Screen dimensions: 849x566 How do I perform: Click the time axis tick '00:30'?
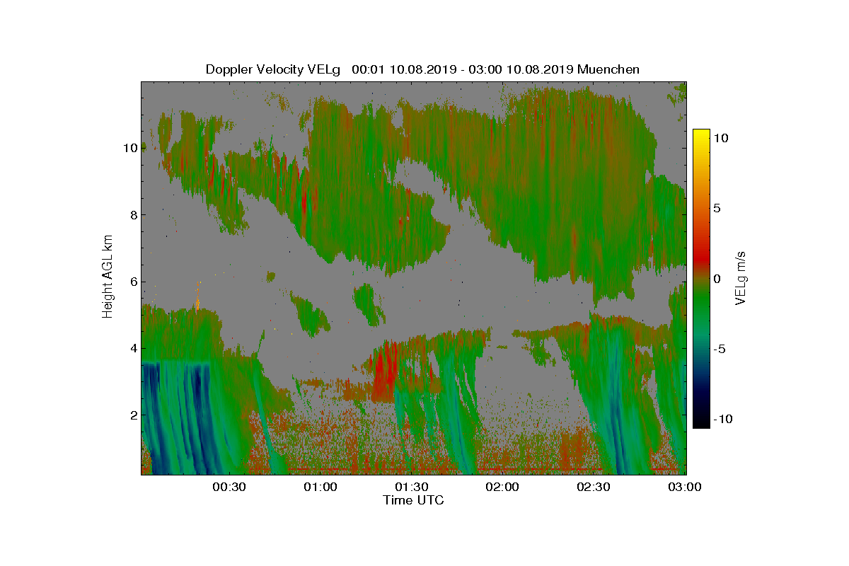tap(229, 487)
